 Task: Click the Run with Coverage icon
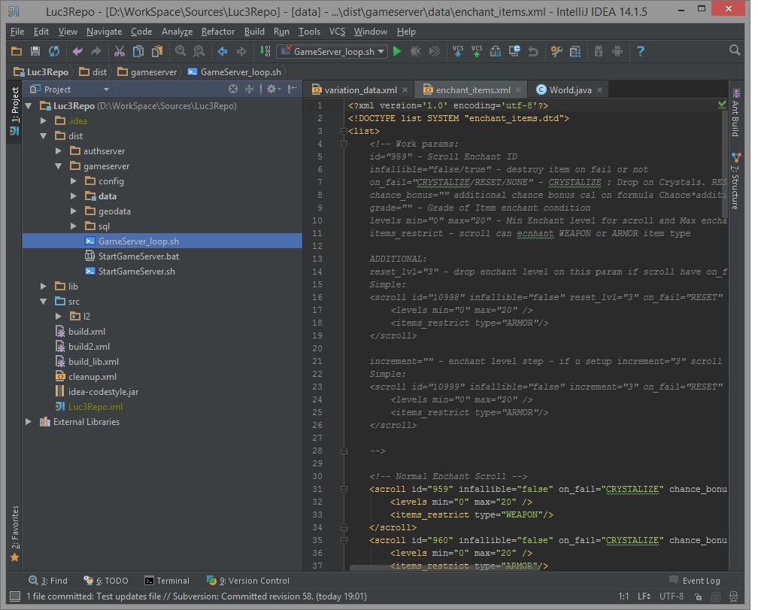click(x=435, y=51)
